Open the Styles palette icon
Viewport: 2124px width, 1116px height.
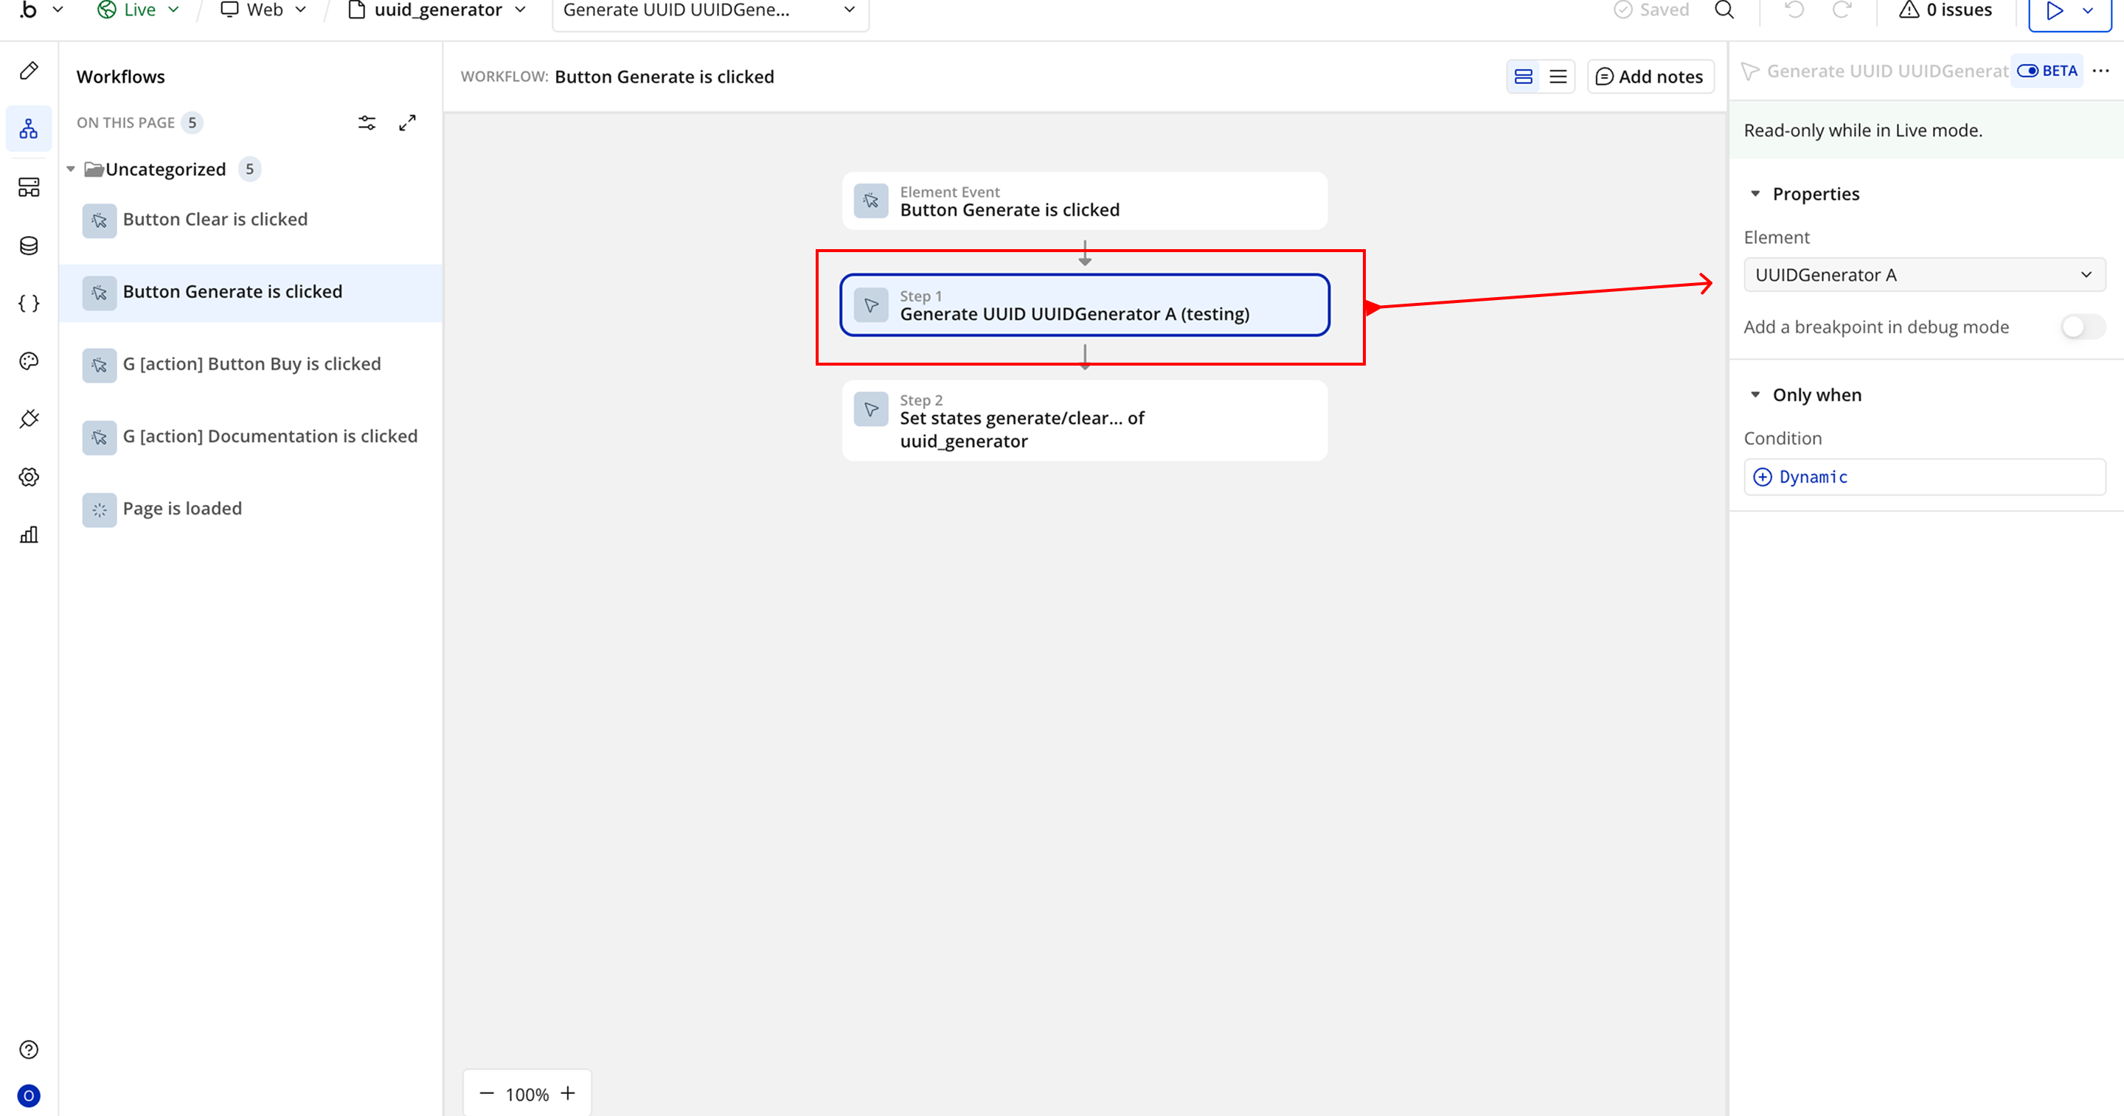click(x=29, y=361)
